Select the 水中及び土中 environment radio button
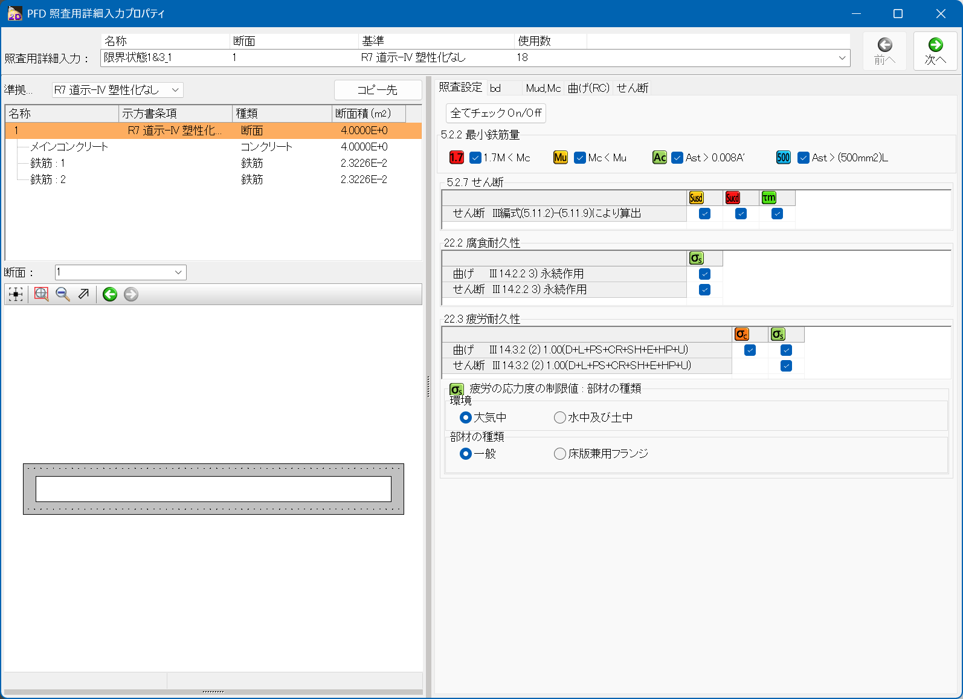The height and width of the screenshot is (699, 963). coord(560,417)
